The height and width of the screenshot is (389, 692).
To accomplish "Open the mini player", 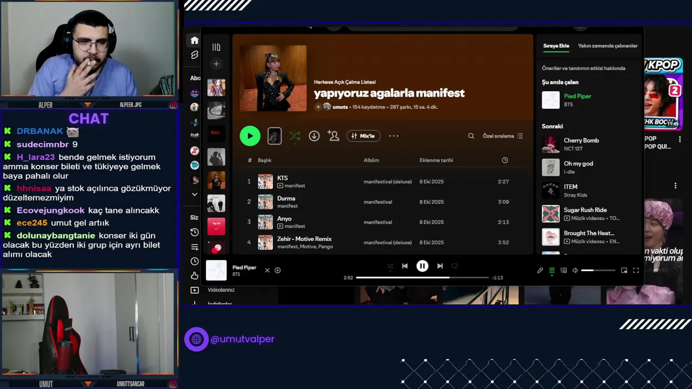I will pyautogui.click(x=624, y=270).
